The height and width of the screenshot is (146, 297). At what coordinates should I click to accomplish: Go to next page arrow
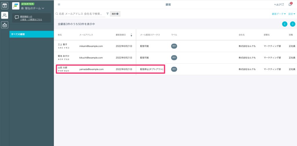pos(292,24)
